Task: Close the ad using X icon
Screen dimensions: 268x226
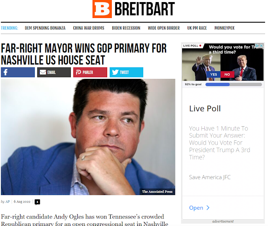Action: coord(261,46)
